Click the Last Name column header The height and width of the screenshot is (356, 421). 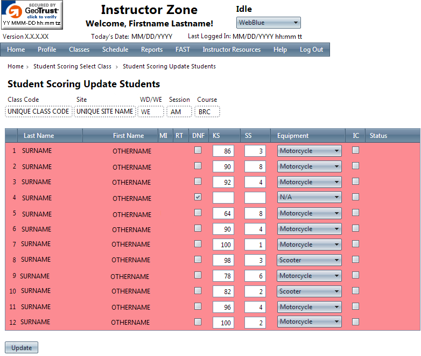coord(50,135)
